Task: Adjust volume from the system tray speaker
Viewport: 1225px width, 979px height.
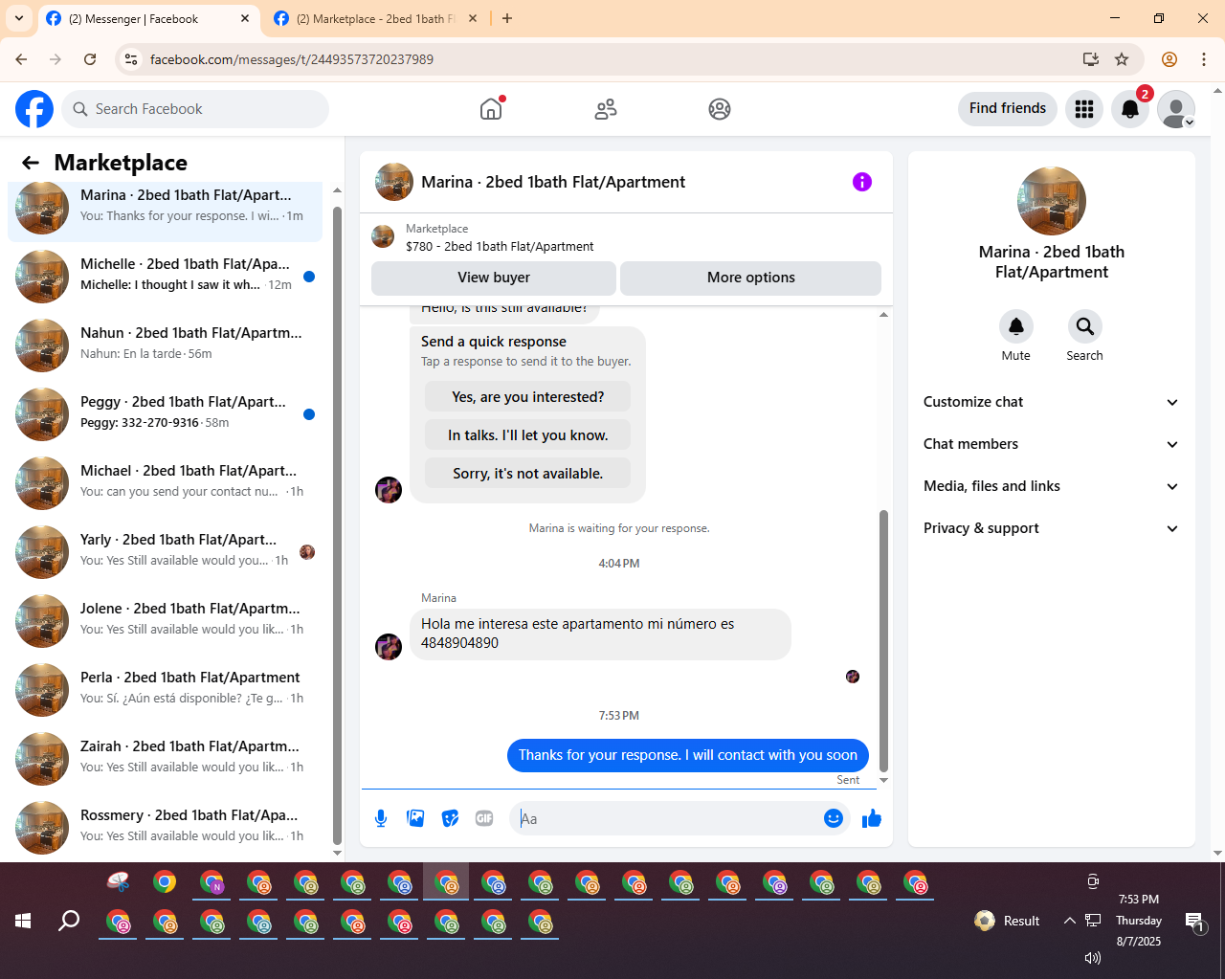Action: point(1093,958)
